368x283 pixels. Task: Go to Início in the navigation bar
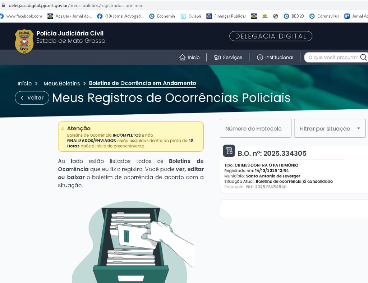tap(189, 58)
